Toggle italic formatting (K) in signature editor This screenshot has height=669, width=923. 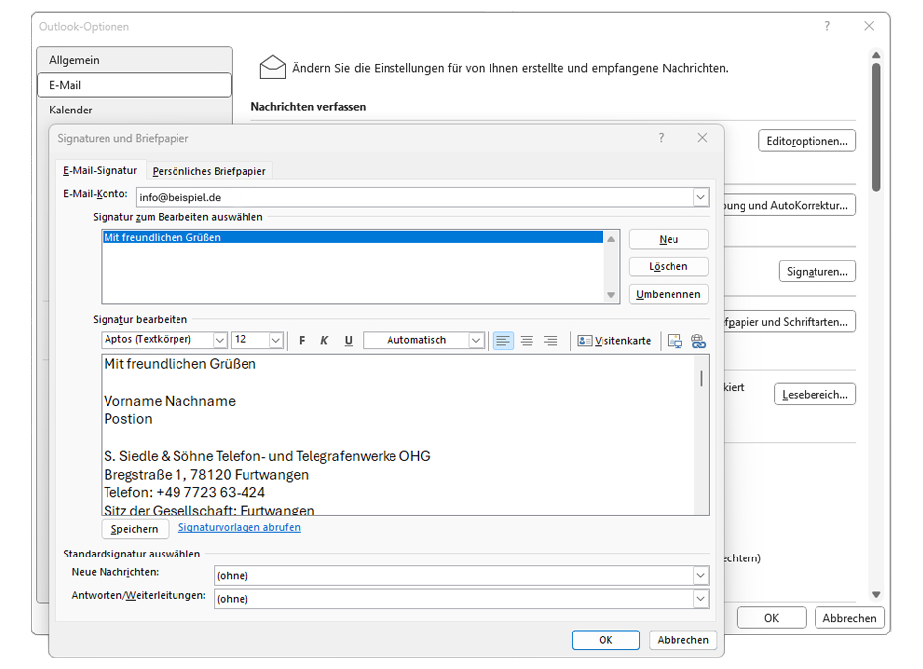point(324,341)
